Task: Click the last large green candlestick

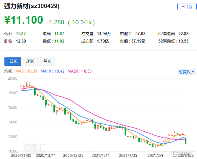Action: [x=185, y=141]
